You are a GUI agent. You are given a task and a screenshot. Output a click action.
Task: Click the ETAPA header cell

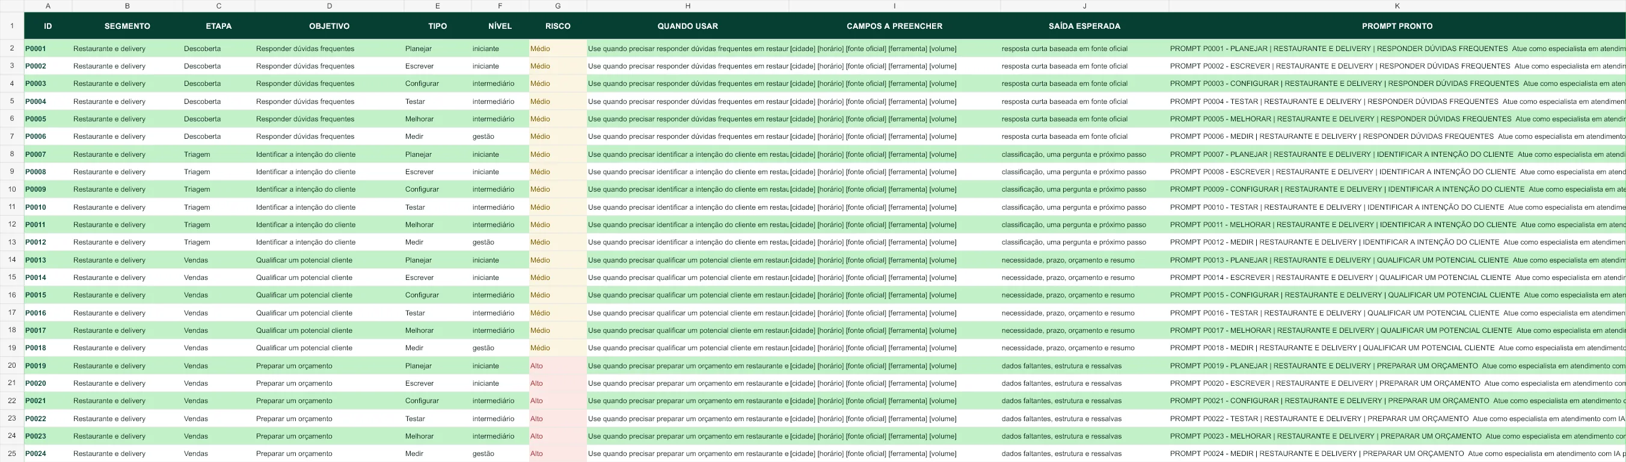tap(219, 26)
